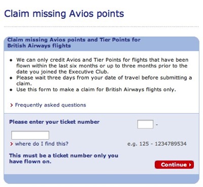
Task: Click the red chevron beside 'where do I find this?'
Action: [12, 144]
